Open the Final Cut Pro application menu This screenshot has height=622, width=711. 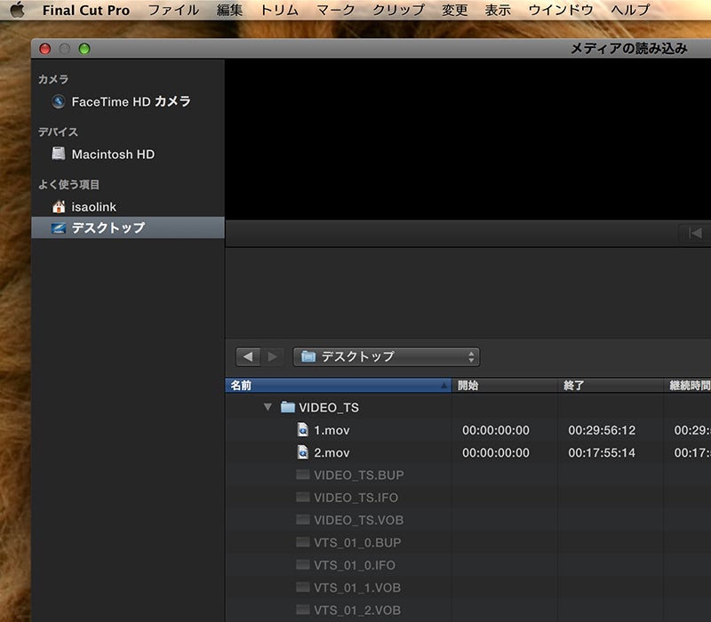[x=86, y=10]
